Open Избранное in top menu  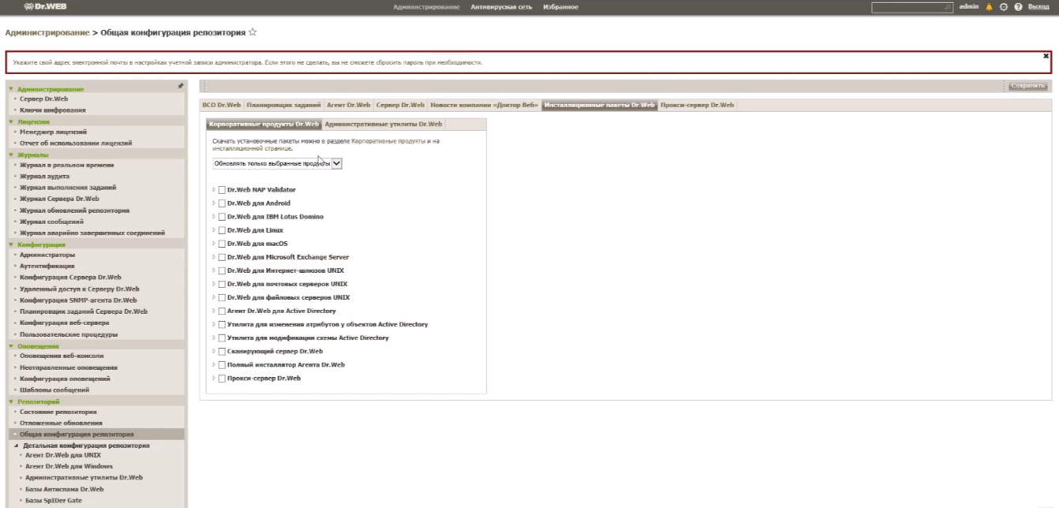[559, 7]
